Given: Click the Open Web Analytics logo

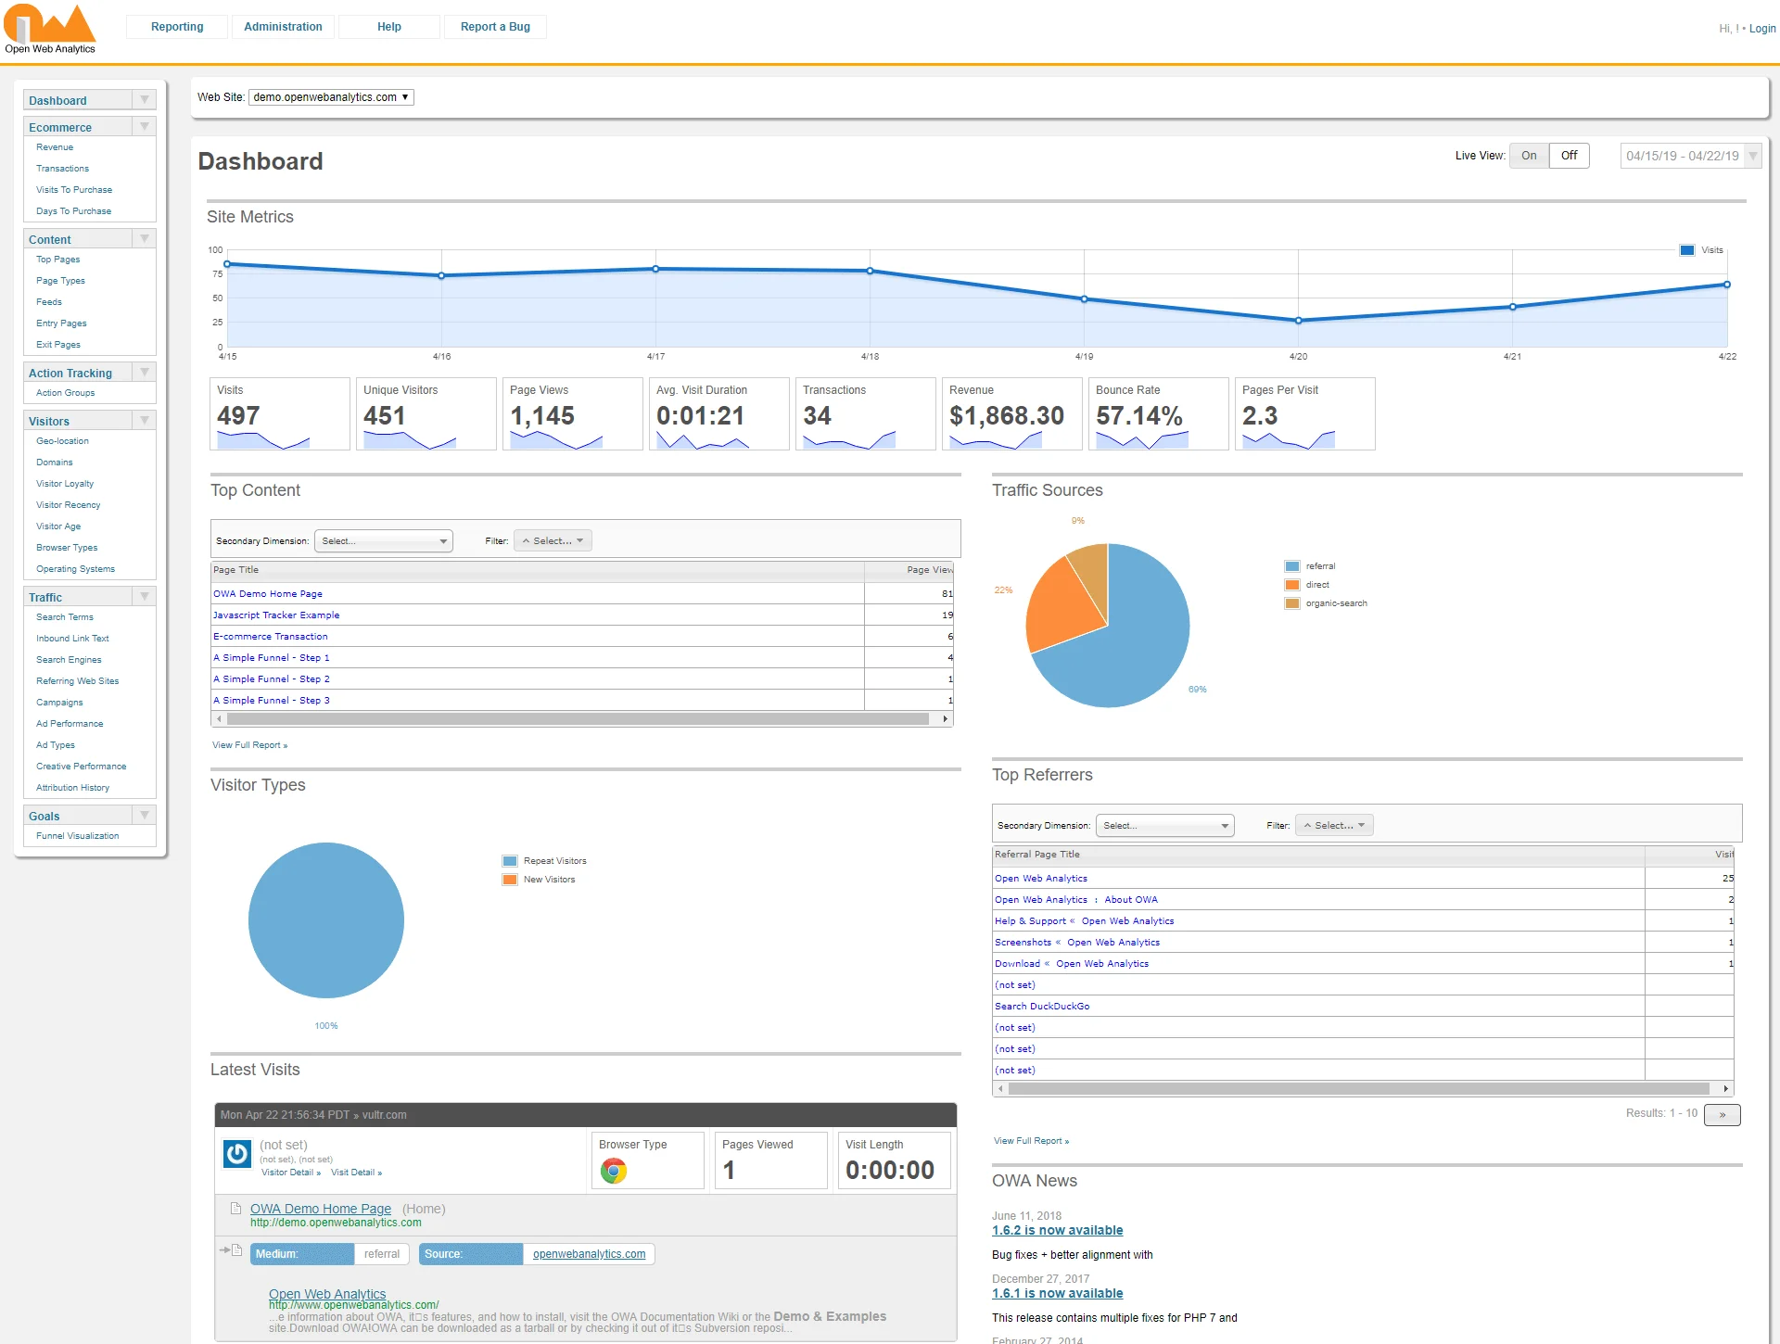Looking at the screenshot, I should point(50,29).
